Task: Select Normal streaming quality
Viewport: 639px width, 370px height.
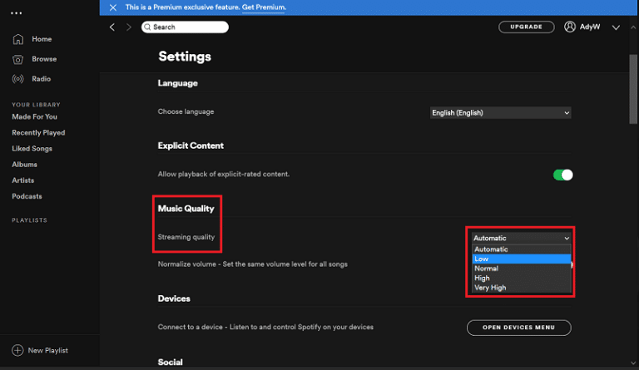Action: coord(521,269)
